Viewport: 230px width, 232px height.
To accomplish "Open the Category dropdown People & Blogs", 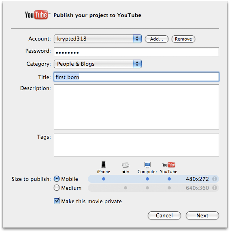I will coord(98,64).
